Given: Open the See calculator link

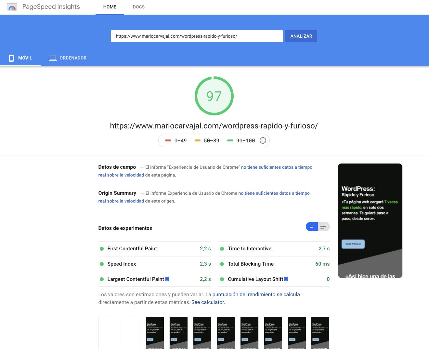Looking at the screenshot, I should pyautogui.click(x=207, y=302).
